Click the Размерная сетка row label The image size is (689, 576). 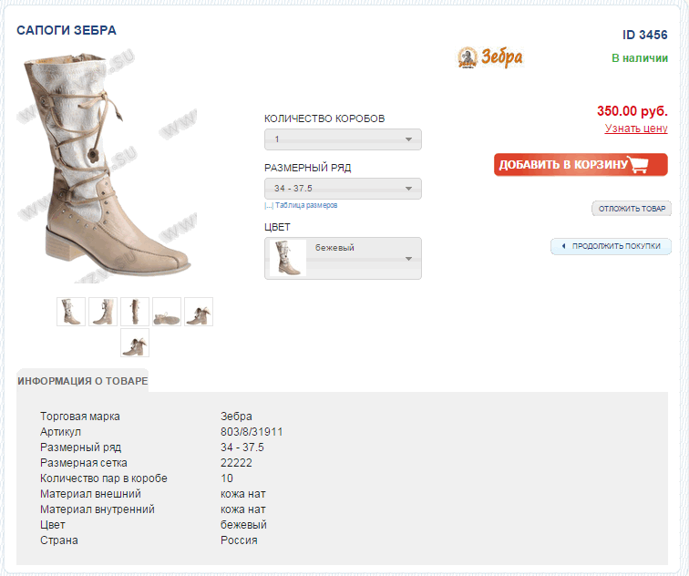[x=84, y=463]
